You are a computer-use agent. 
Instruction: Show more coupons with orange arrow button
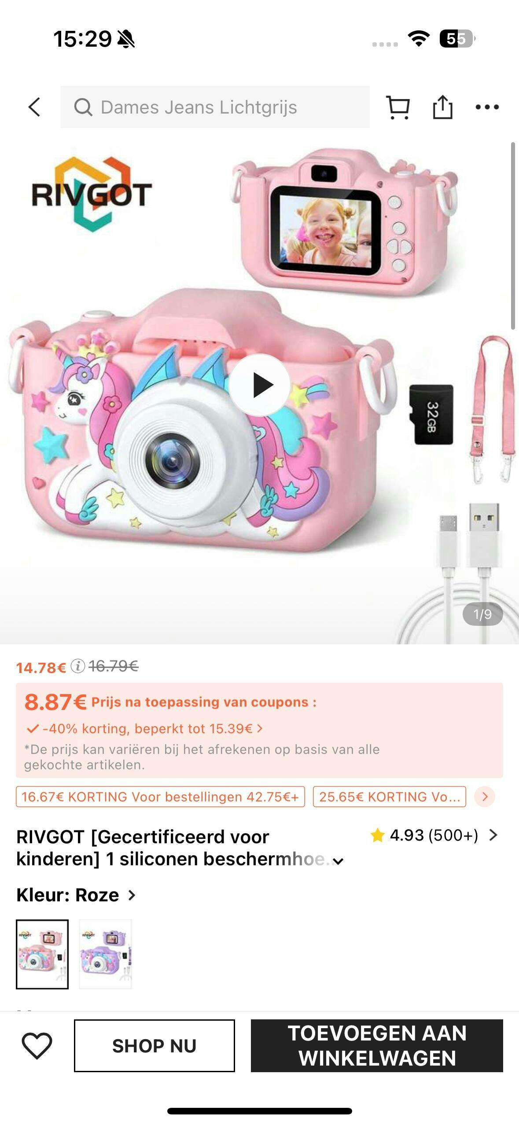(x=485, y=797)
